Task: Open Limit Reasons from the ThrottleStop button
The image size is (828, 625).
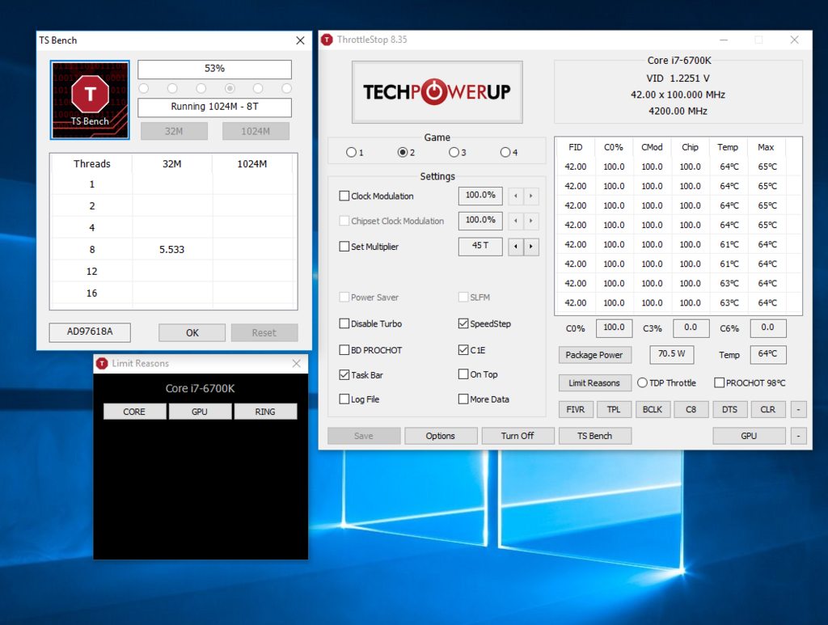Action: coord(594,383)
